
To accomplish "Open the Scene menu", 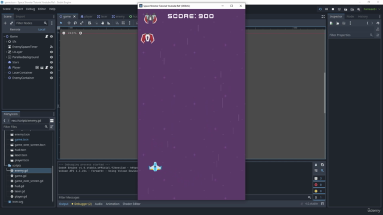I will [x=7, y=9].
